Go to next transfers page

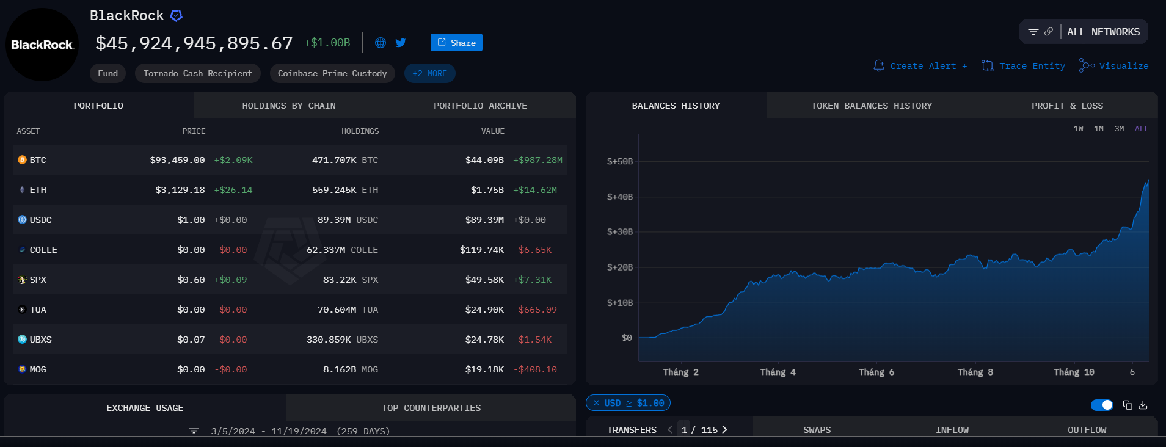click(724, 430)
